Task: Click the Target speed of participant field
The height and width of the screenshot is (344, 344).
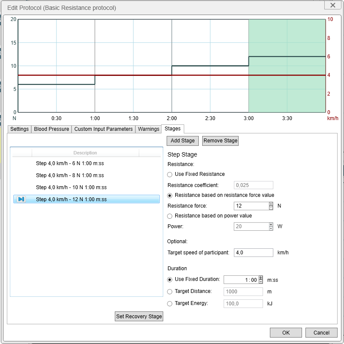Action: tap(253, 253)
